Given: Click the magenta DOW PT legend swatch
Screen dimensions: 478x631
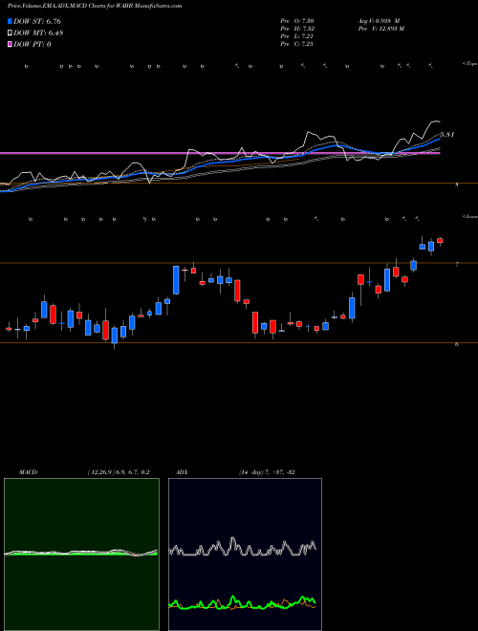Looking at the screenshot, I should click(10, 44).
